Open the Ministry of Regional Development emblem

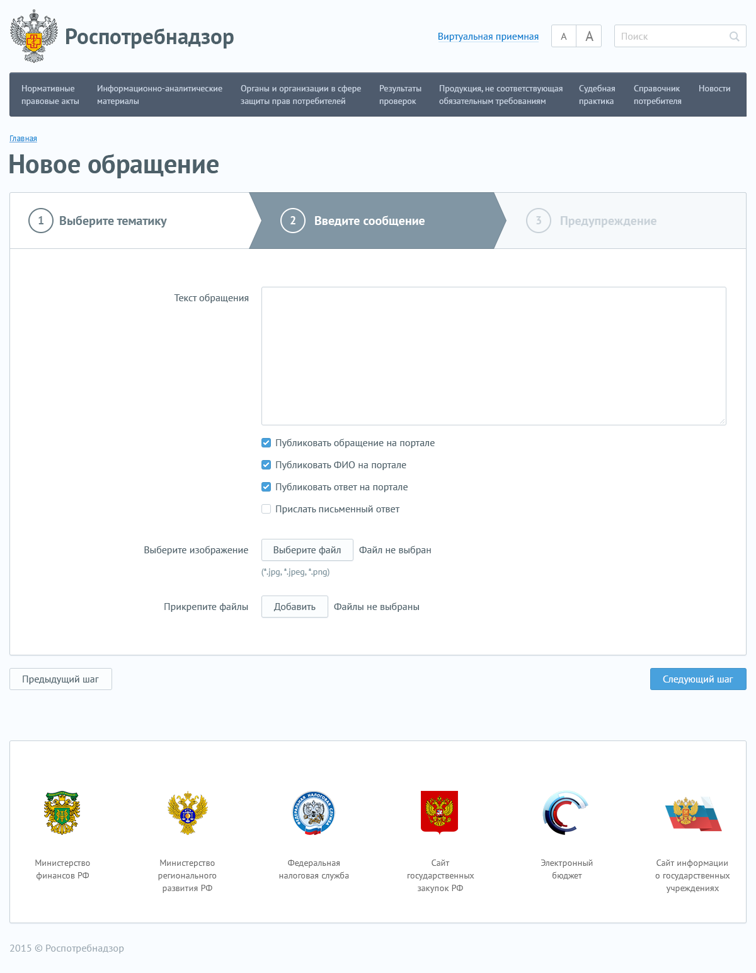click(187, 813)
